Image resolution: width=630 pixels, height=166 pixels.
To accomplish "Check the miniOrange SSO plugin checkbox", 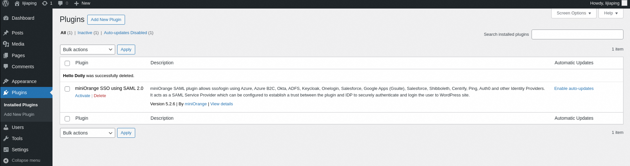I will tap(67, 89).
